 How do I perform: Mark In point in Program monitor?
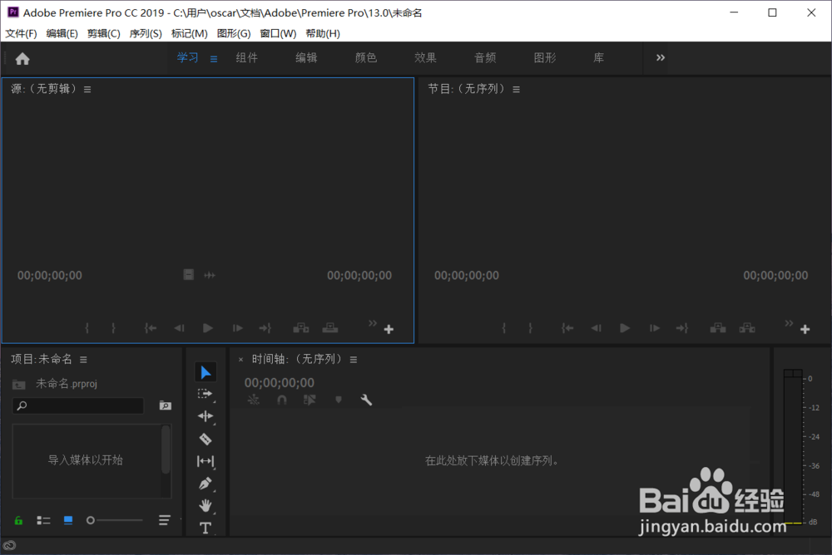pos(504,328)
